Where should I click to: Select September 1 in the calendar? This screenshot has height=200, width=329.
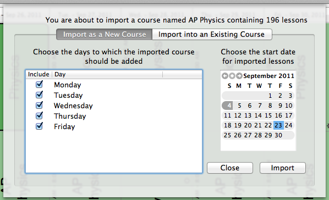(x=270, y=96)
